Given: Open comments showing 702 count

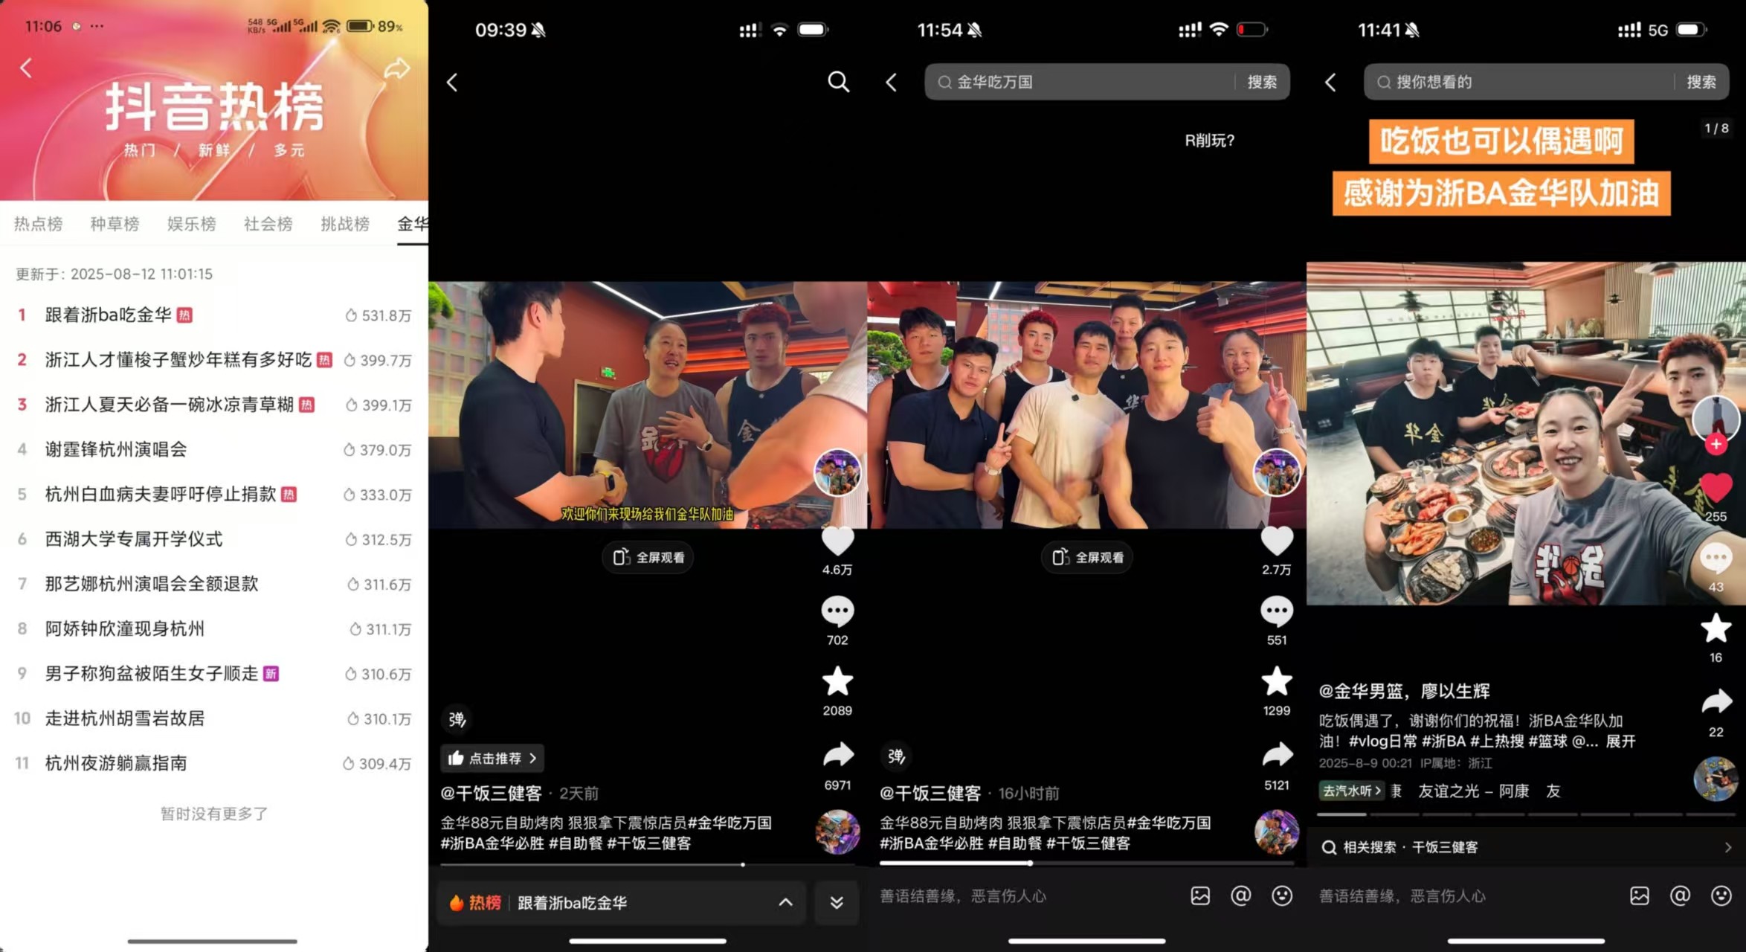Looking at the screenshot, I should pyautogui.click(x=837, y=611).
